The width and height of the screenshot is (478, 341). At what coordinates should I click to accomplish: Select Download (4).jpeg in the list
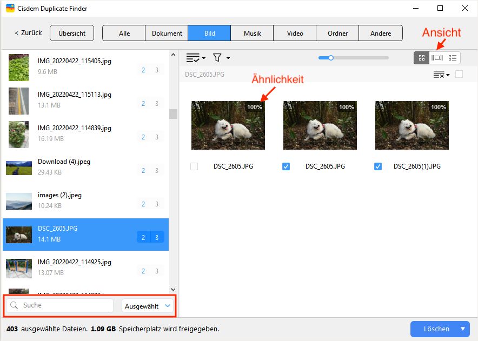coord(85,168)
